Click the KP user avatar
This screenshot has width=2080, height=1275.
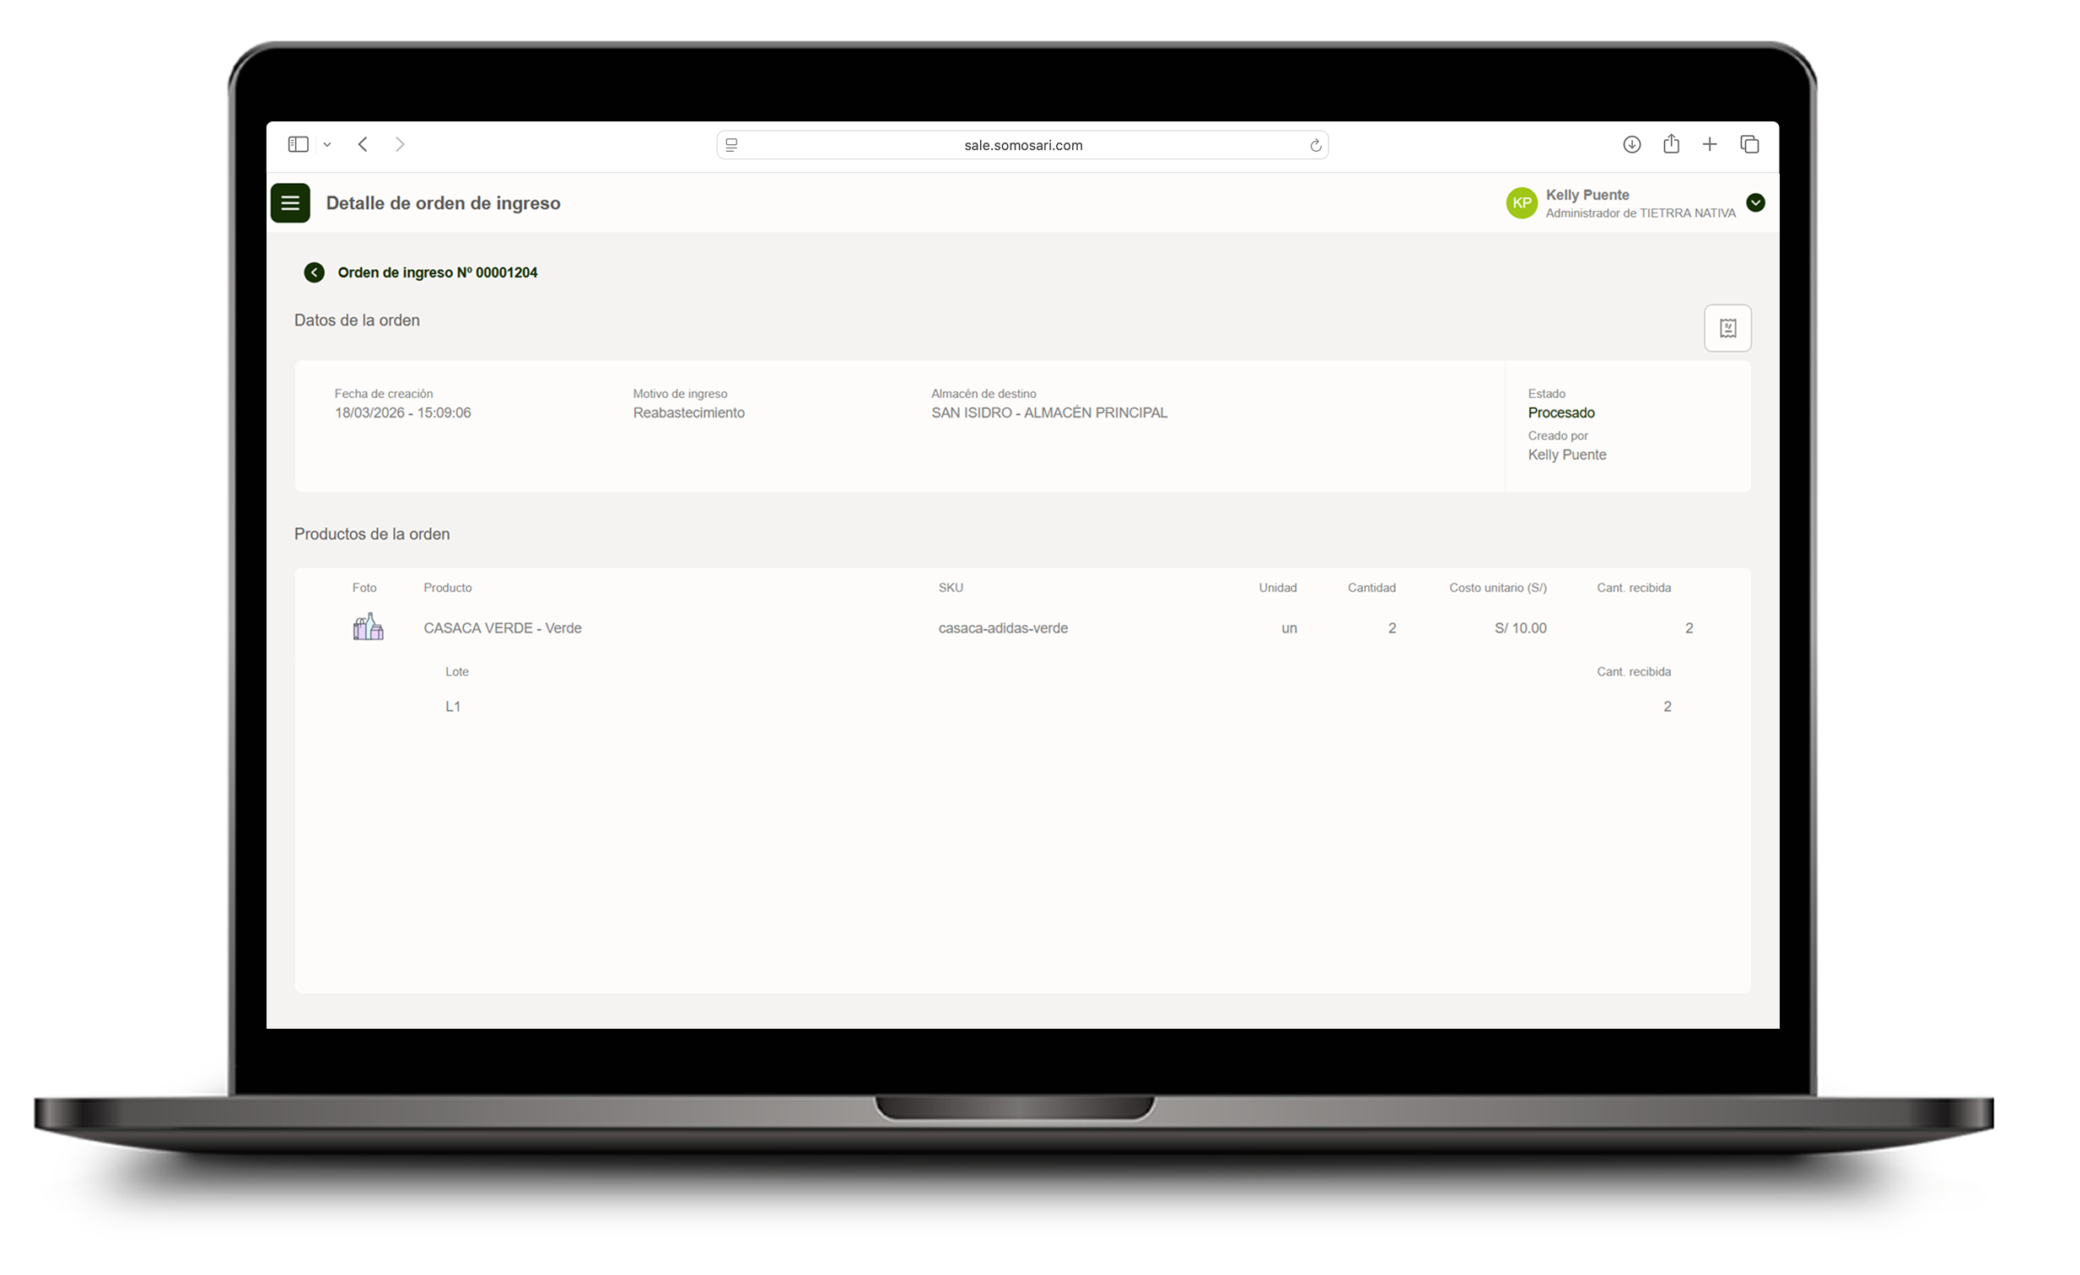click(x=1522, y=202)
